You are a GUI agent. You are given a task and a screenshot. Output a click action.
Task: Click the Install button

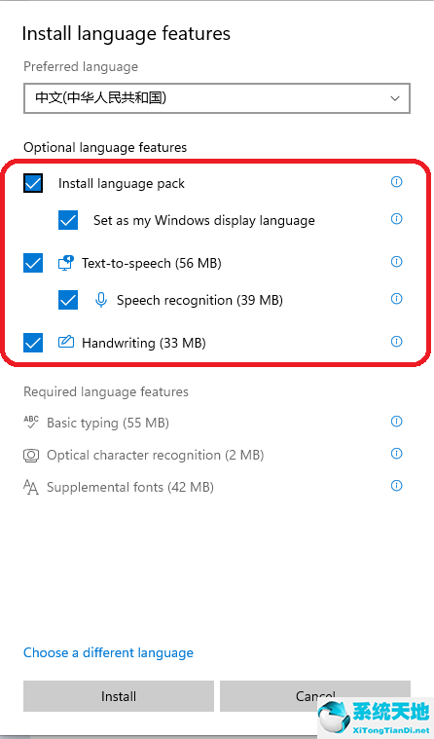pos(119,696)
